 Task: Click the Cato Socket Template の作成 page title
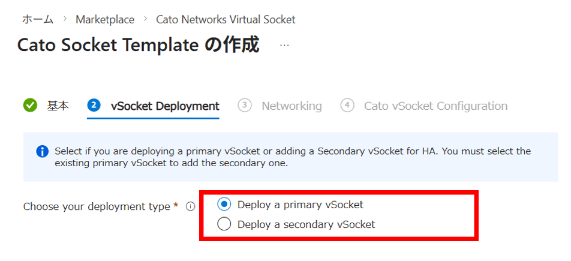(x=138, y=46)
